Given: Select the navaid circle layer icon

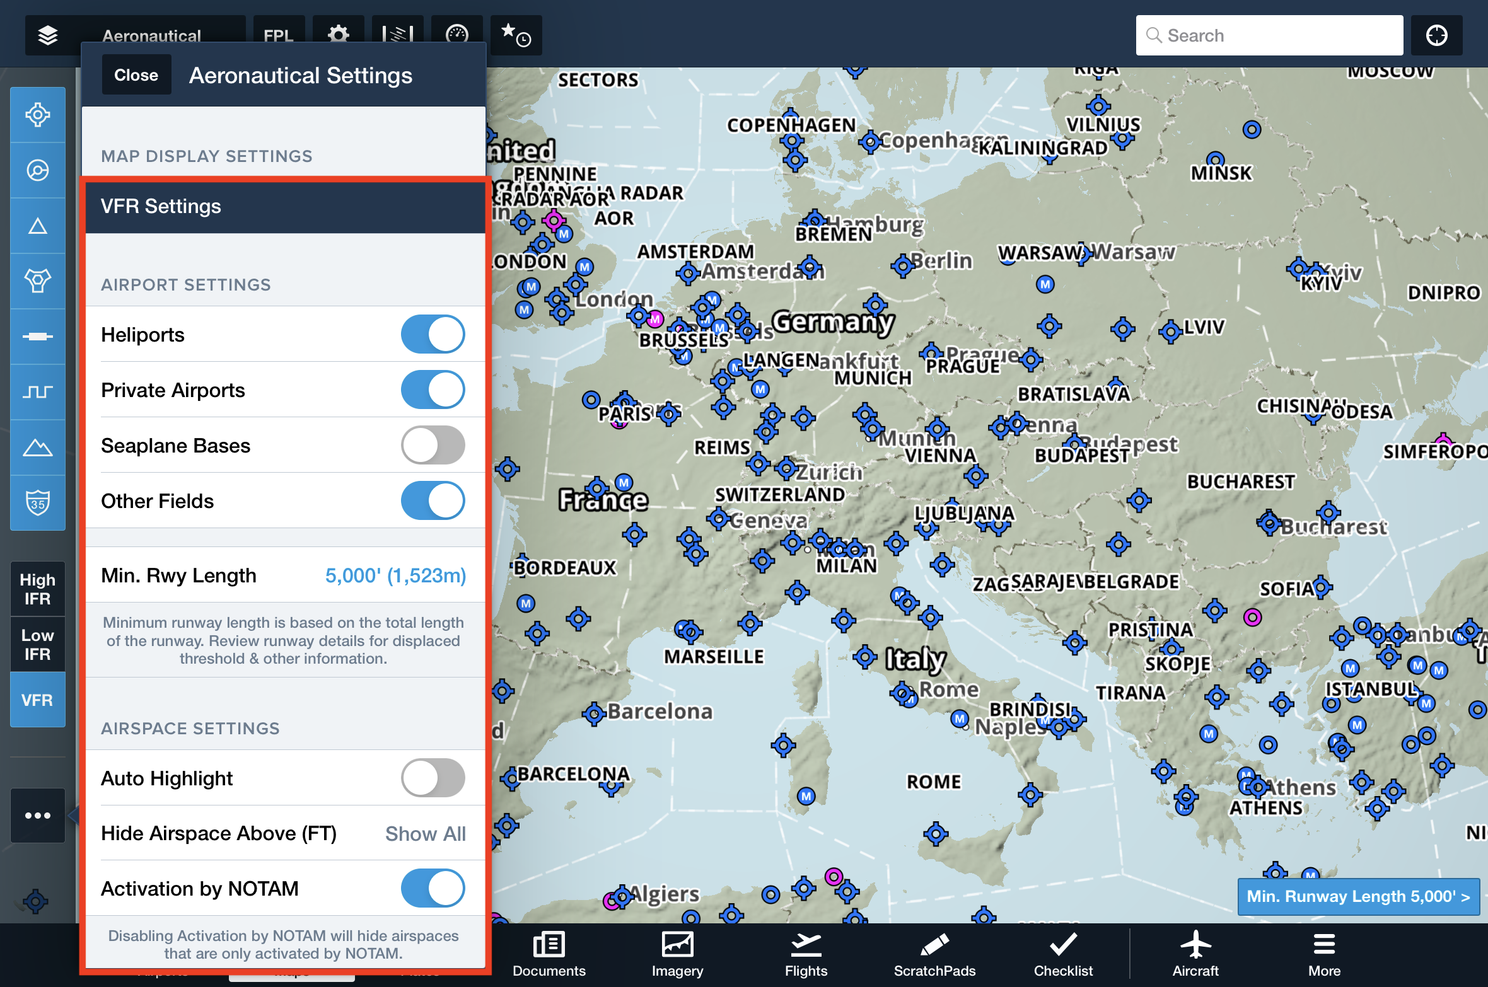Looking at the screenshot, I should 38,170.
